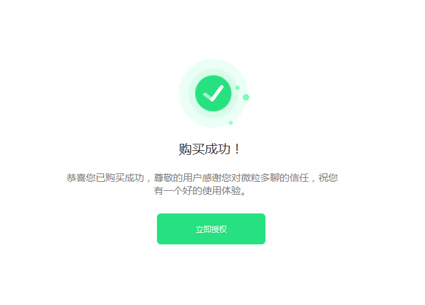The image size is (425, 305).
Task: Click the words 祝您 ending the first line
Action: click(x=328, y=178)
